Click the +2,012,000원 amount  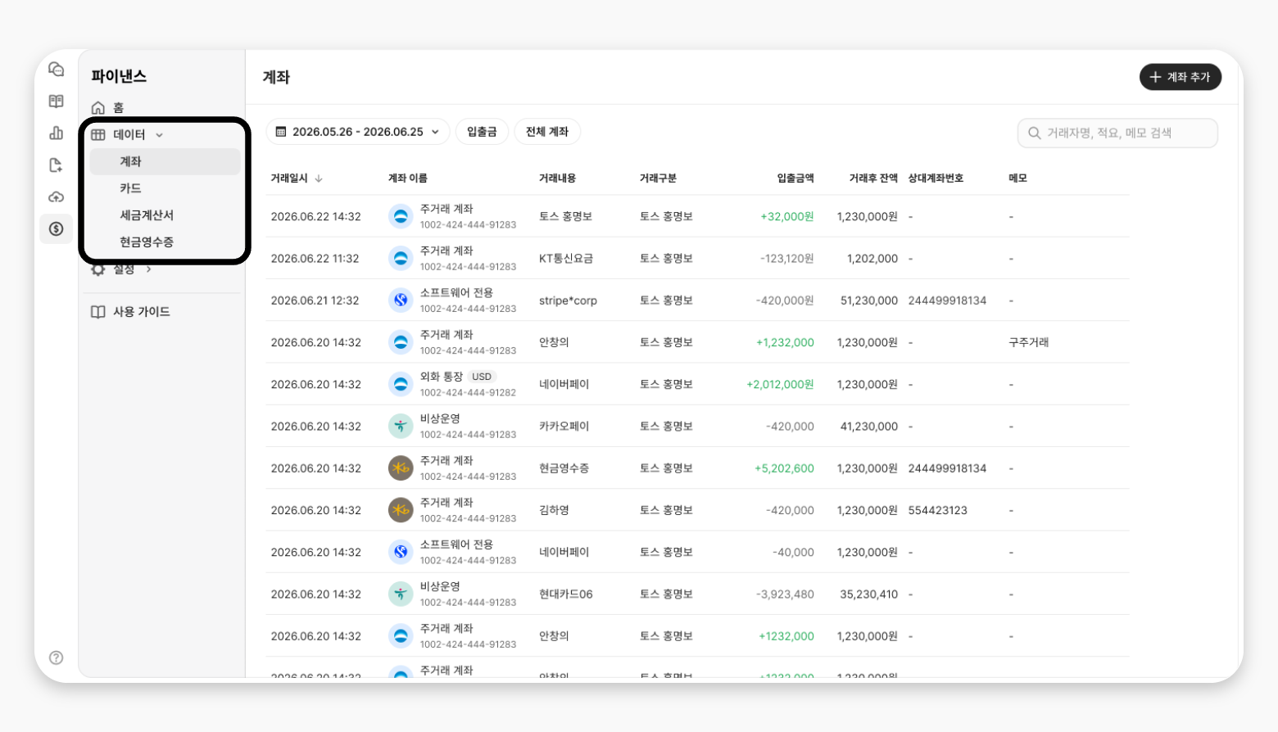[780, 384]
